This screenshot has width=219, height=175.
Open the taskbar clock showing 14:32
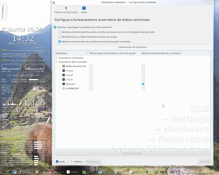[x=197, y=172]
